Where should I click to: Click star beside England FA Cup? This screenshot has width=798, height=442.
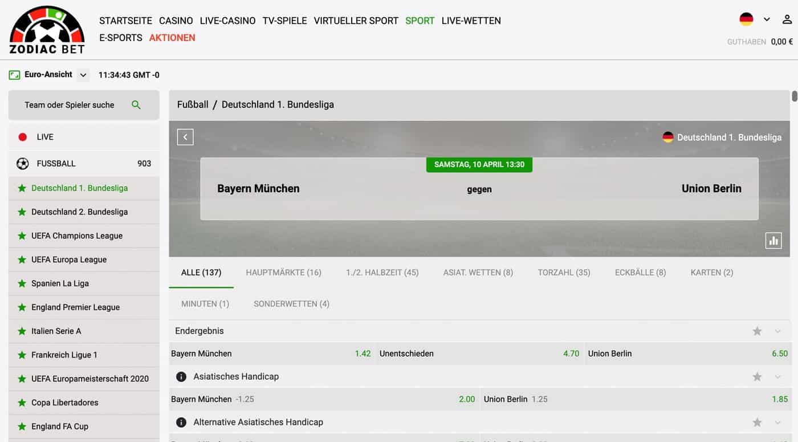click(22, 427)
